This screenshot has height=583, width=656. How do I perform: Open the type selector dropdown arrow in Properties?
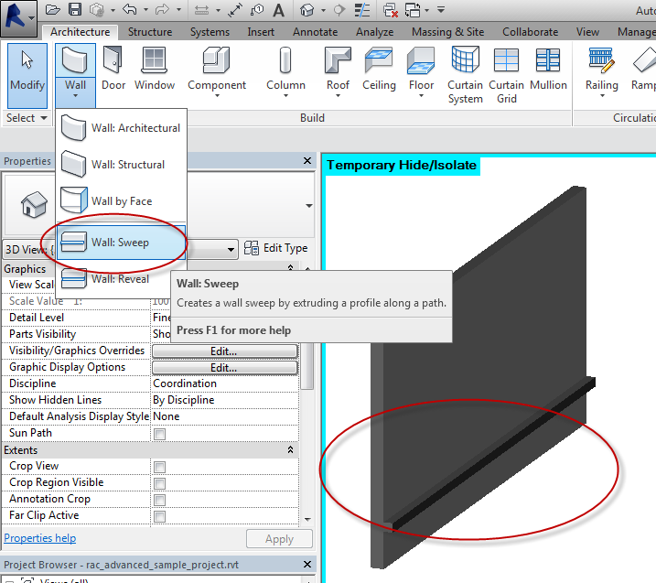point(308,206)
